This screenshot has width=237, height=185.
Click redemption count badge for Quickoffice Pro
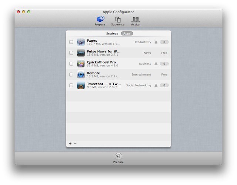[x=164, y=64]
